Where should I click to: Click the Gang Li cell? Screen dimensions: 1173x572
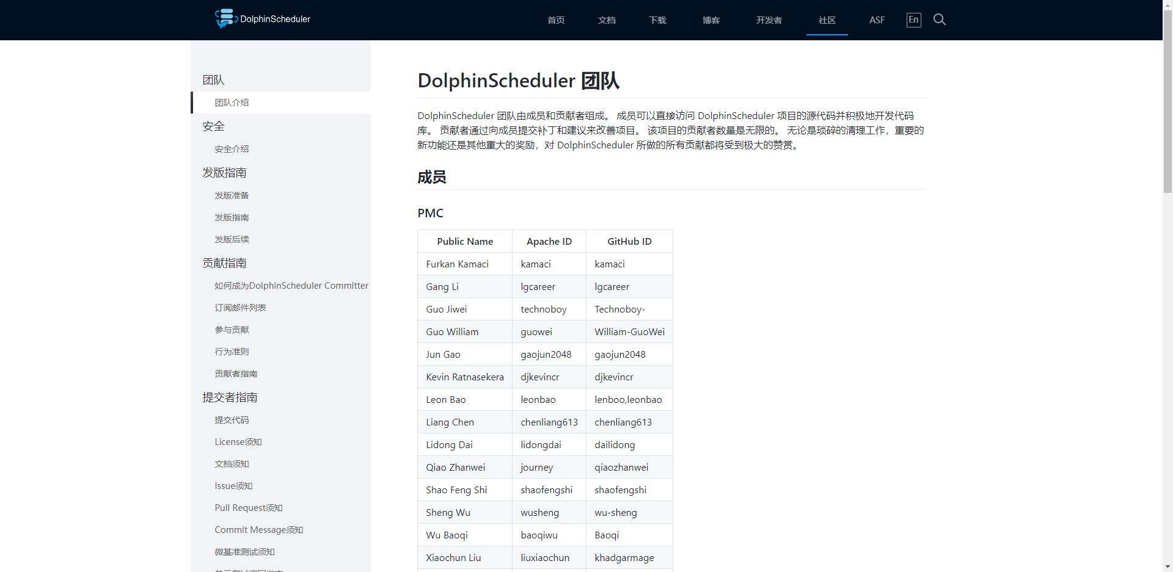(x=465, y=287)
